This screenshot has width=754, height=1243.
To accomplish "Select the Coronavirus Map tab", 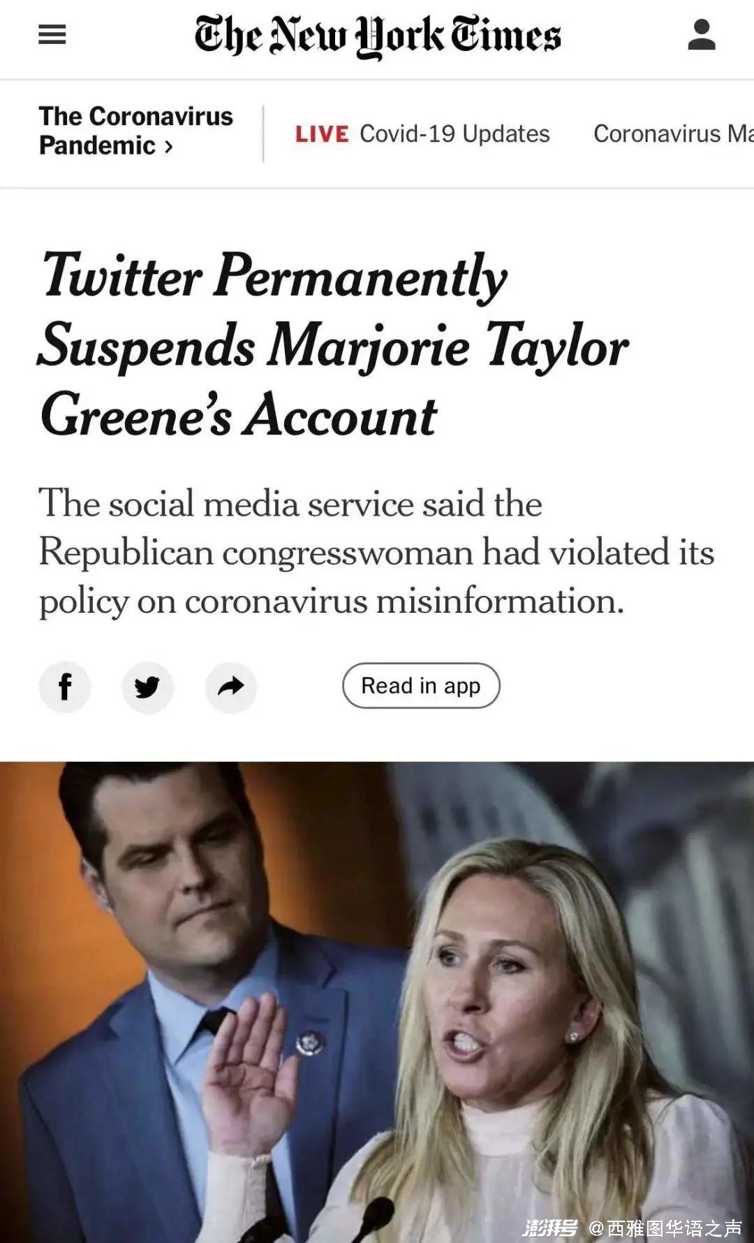I will [672, 134].
